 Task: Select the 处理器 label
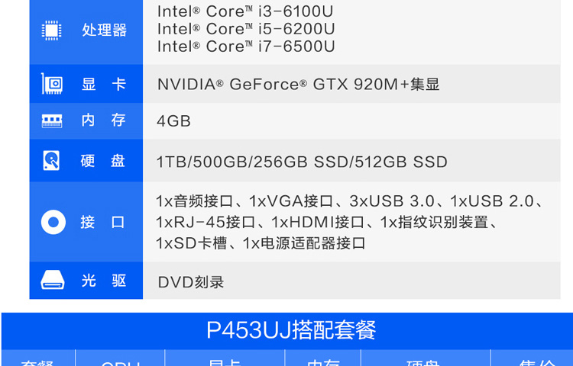104,30
